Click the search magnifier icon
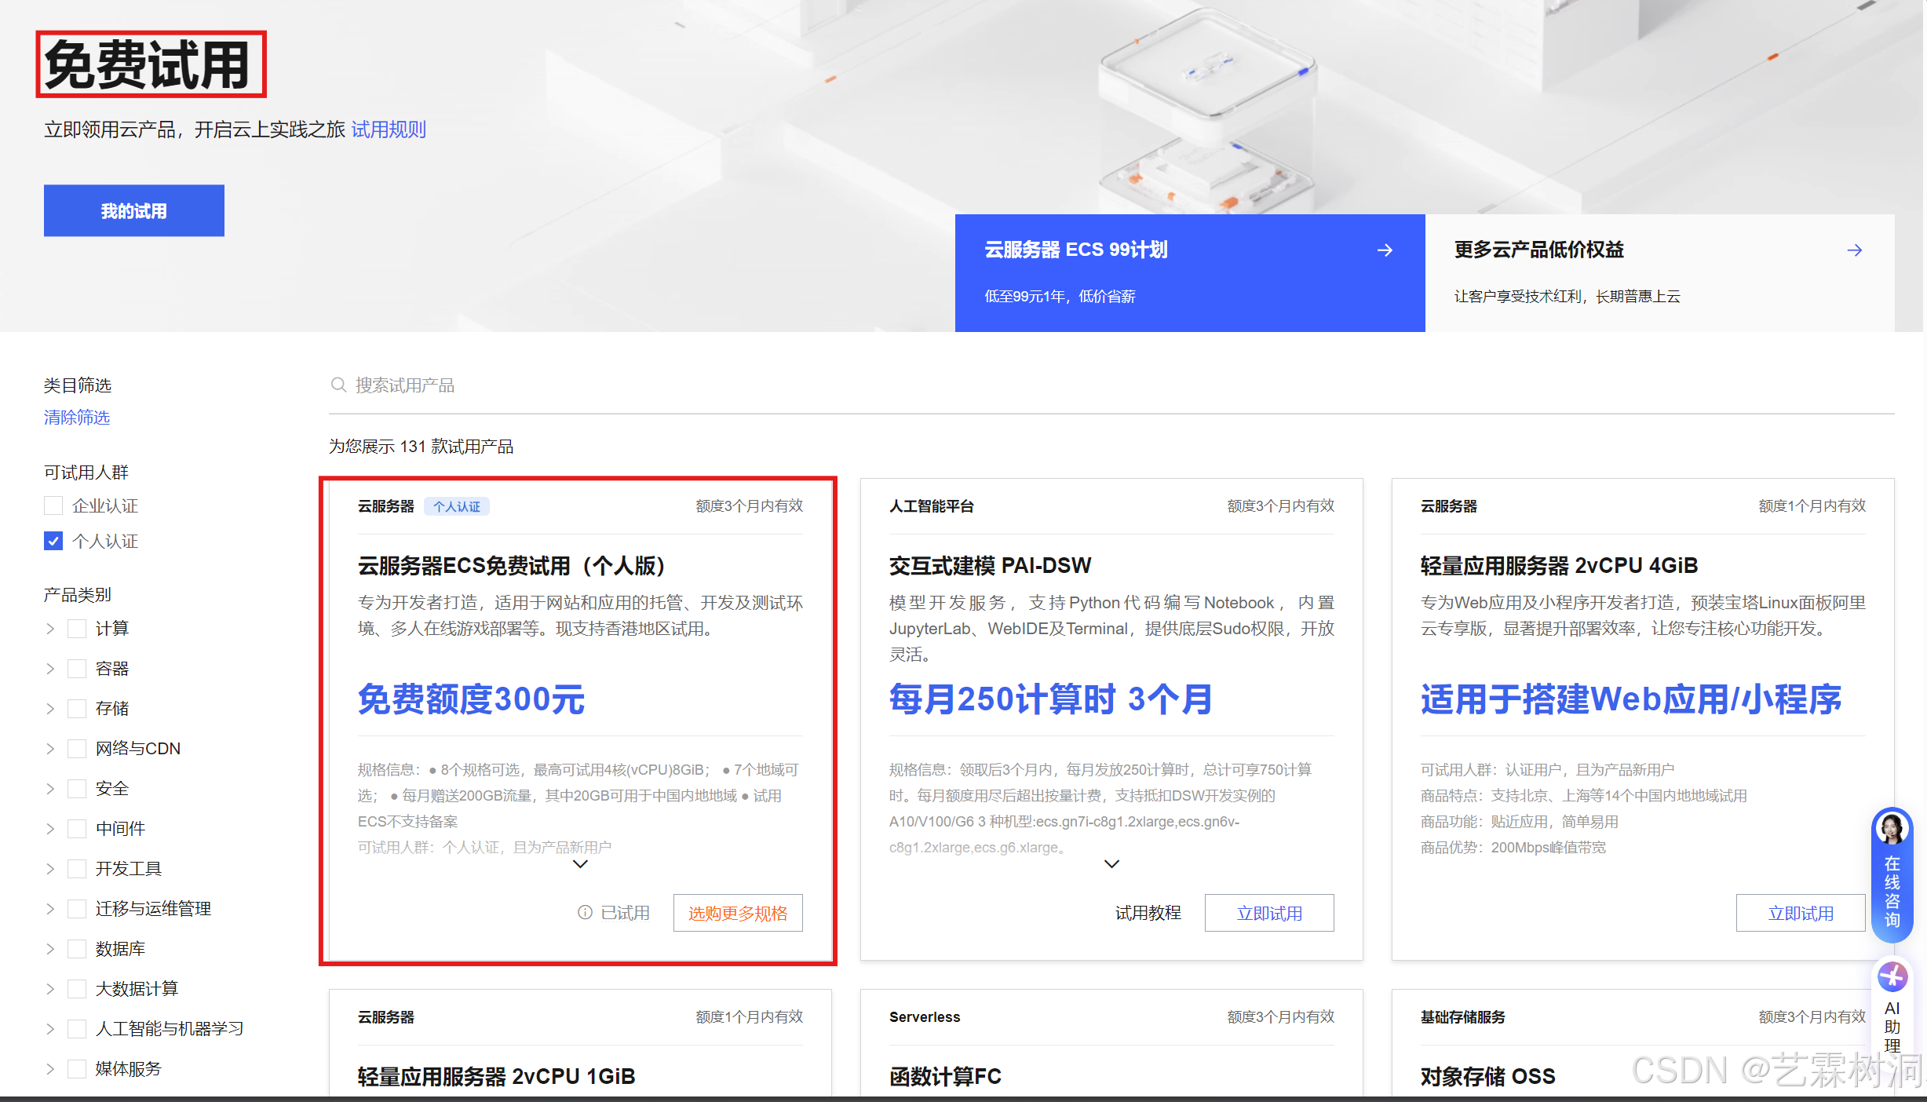 pyautogui.click(x=338, y=385)
